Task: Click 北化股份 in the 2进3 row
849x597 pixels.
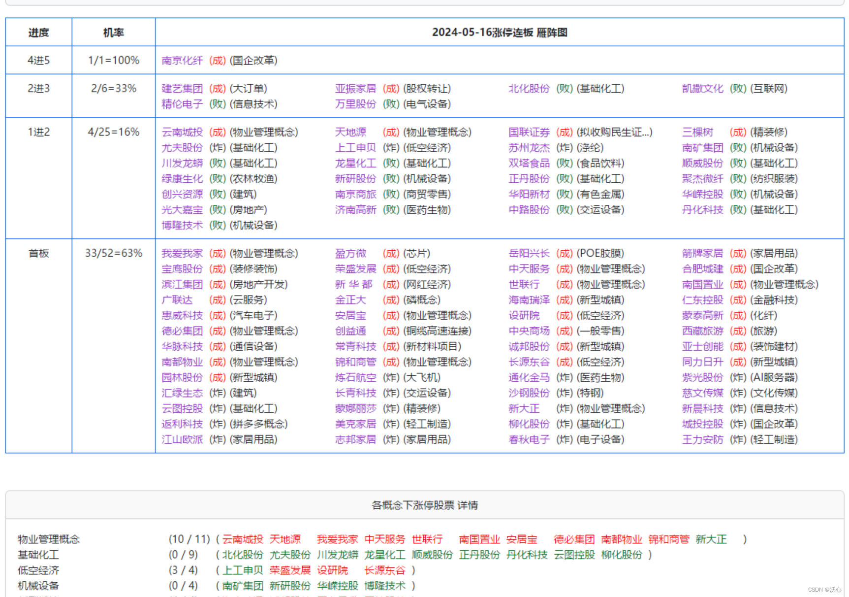Action: [x=529, y=89]
